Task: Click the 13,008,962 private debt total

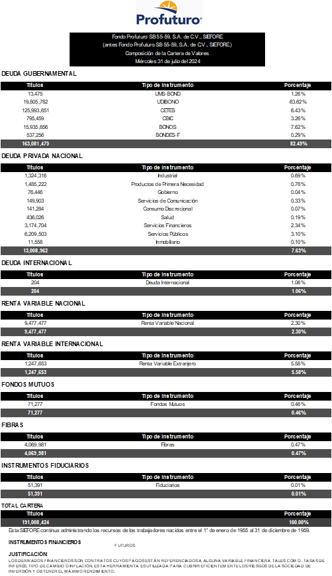Action: 36,251
